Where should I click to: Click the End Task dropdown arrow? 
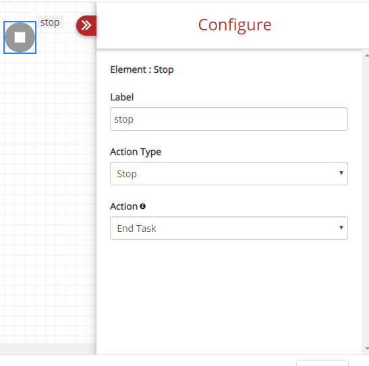[x=341, y=228]
